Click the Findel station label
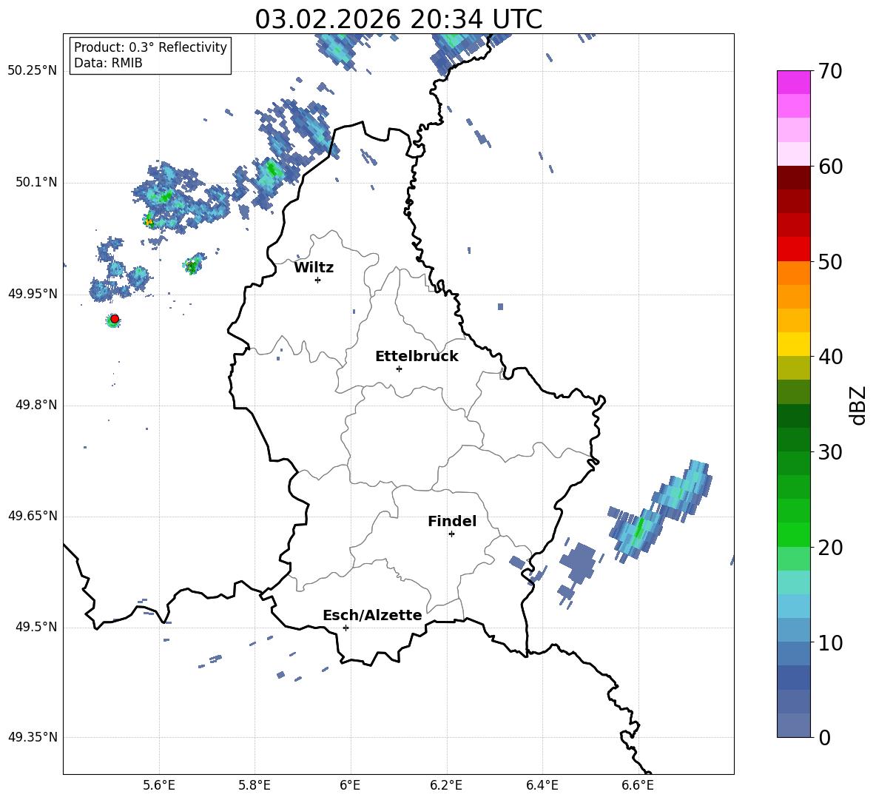Image resolution: width=876 pixels, height=800 pixels. pyautogui.click(x=452, y=521)
